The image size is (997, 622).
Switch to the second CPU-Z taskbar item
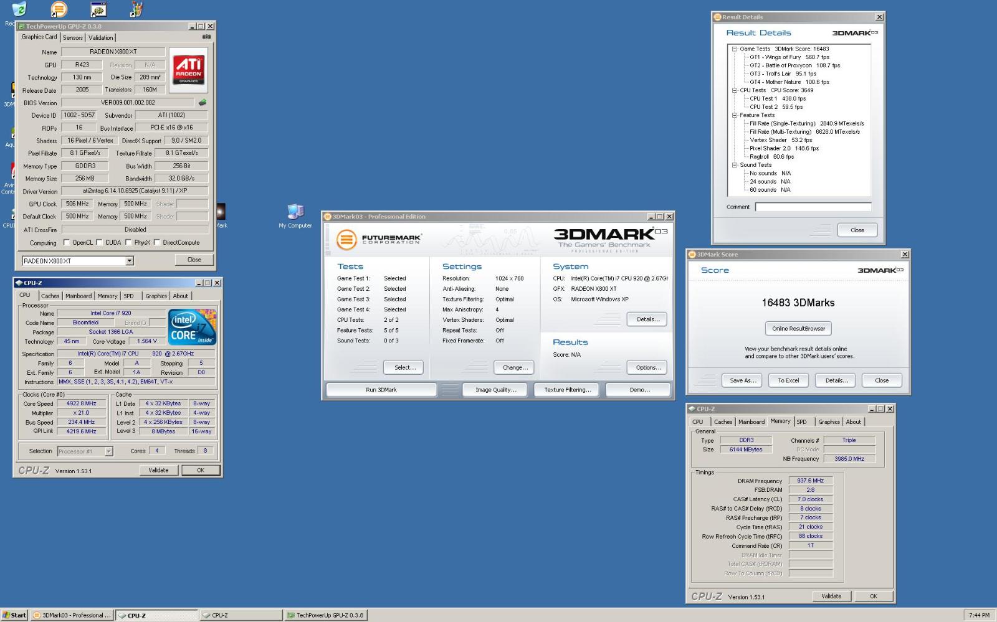click(x=241, y=615)
